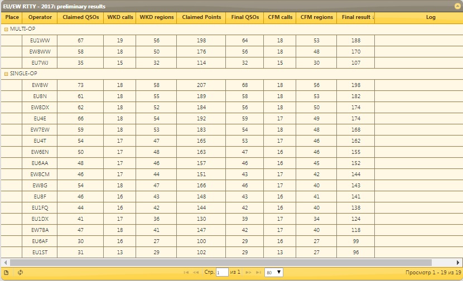Image resolution: width=463 pixels, height=281 pixels.
Task: Collapse the MULTI-OP group
Action: tap(6, 29)
